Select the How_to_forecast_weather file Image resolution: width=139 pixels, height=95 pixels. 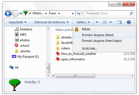tap(79, 54)
